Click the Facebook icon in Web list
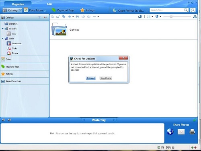Image resolution: width=201 pixels, height=151 pixels. coord(9,43)
